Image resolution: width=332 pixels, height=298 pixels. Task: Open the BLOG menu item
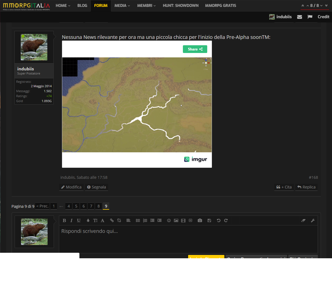[82, 6]
